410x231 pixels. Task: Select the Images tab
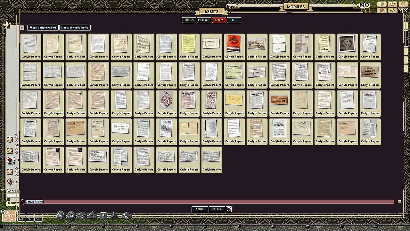click(x=219, y=20)
